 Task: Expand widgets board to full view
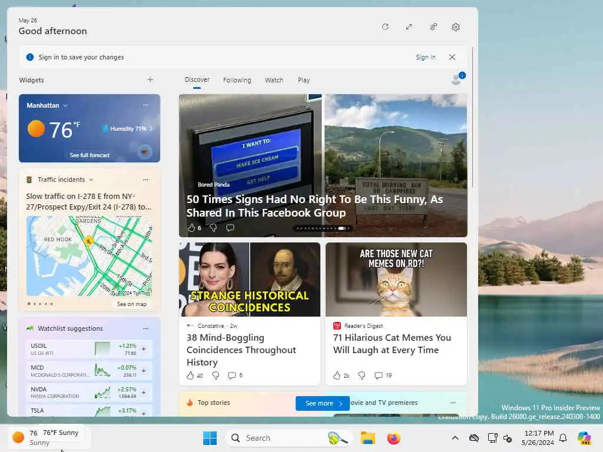[x=409, y=26]
